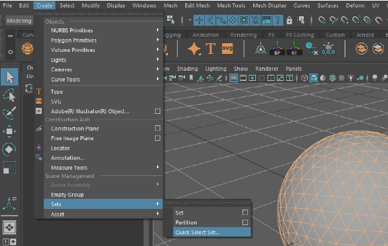The width and height of the screenshot is (388, 246).
Task: Click the select joint objects mask icon
Action: point(210,20)
